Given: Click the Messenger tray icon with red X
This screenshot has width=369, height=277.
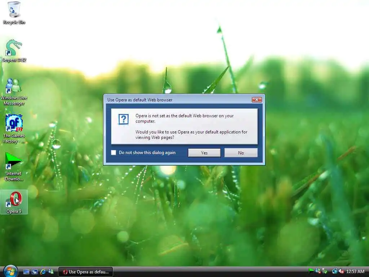Looking at the screenshot, I should click(318, 271).
